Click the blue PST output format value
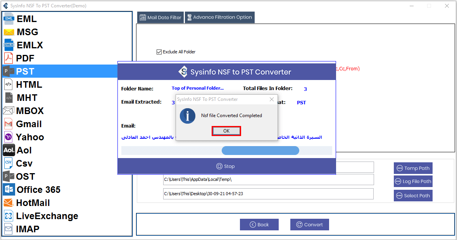Screen dimensions: 457x240 [301, 102]
